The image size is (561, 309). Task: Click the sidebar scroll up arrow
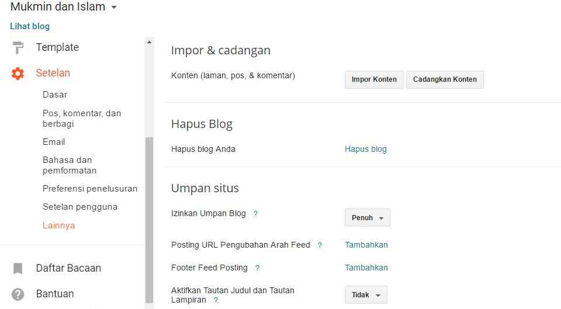[x=149, y=42]
